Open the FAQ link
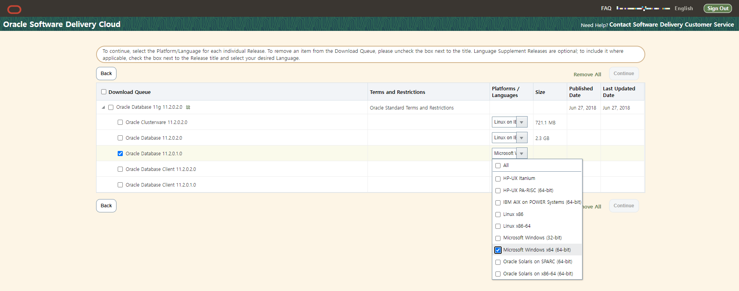This screenshot has width=739, height=291. 606,8
